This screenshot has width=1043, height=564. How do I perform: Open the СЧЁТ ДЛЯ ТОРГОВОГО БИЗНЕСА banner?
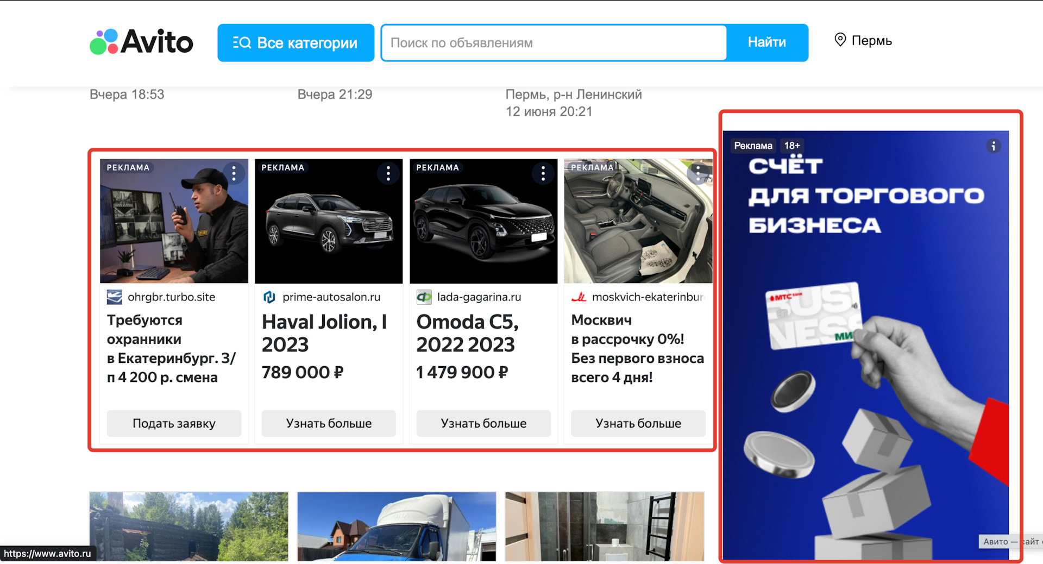pos(866,344)
